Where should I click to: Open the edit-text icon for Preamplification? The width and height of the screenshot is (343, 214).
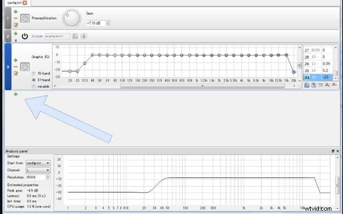coord(15,25)
